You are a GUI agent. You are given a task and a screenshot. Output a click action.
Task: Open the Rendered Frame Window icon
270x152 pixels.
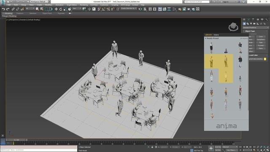click(x=184, y=9)
